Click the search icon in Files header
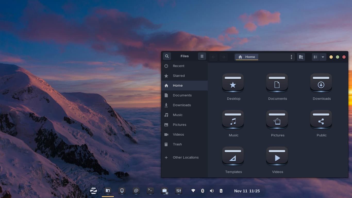352x198 pixels. (x=167, y=56)
